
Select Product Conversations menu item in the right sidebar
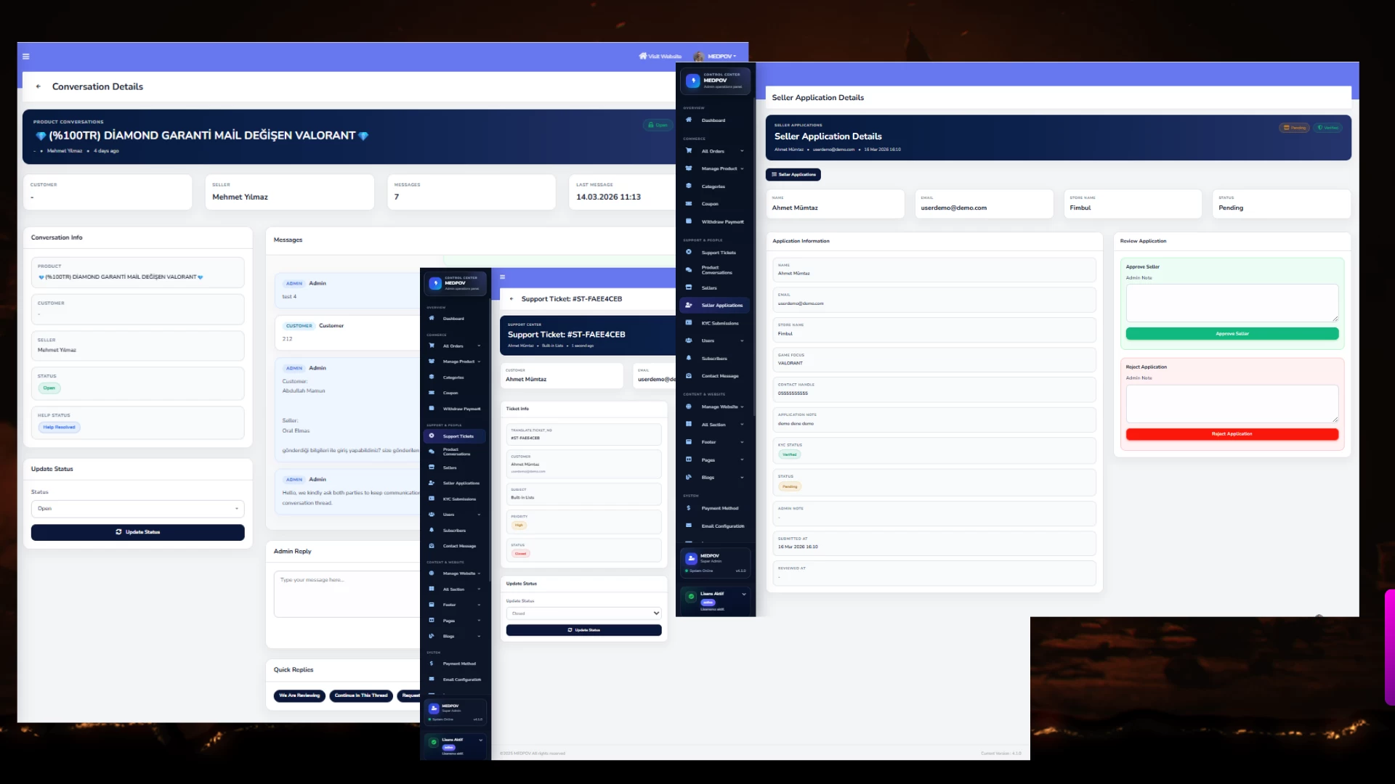click(x=716, y=270)
